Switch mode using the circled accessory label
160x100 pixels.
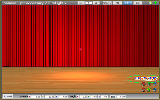pyautogui.click(x=146, y=78)
